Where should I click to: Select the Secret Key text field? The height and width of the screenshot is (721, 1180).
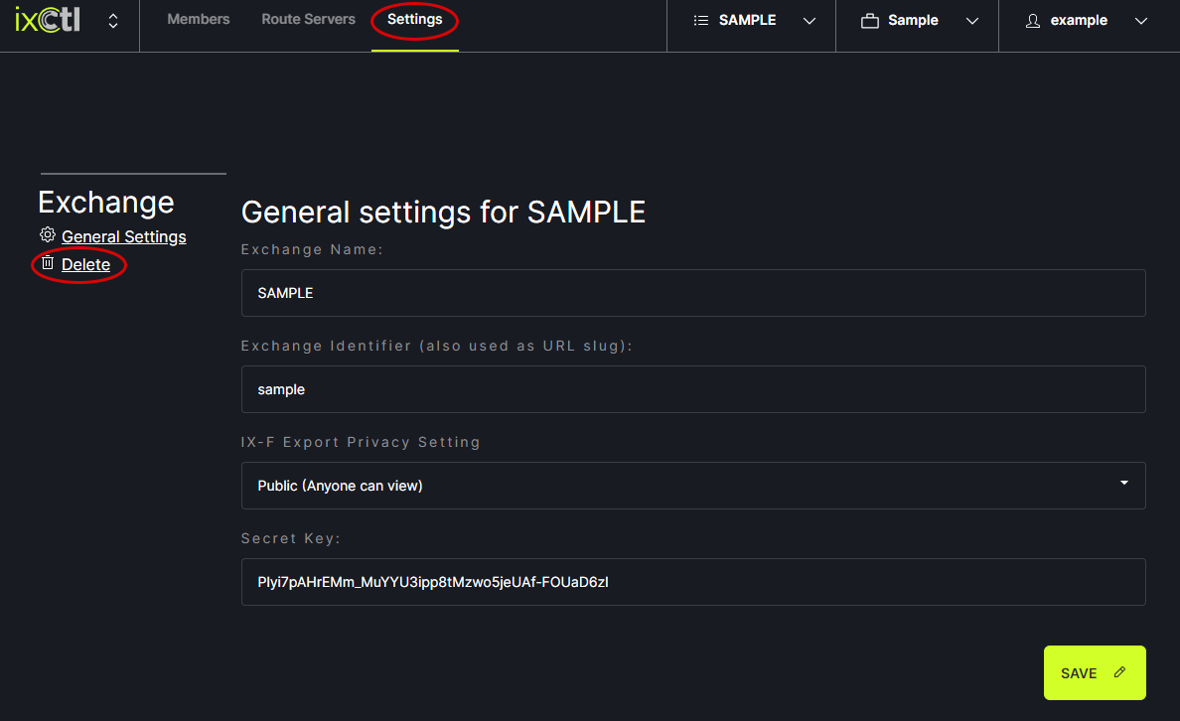[x=692, y=582]
